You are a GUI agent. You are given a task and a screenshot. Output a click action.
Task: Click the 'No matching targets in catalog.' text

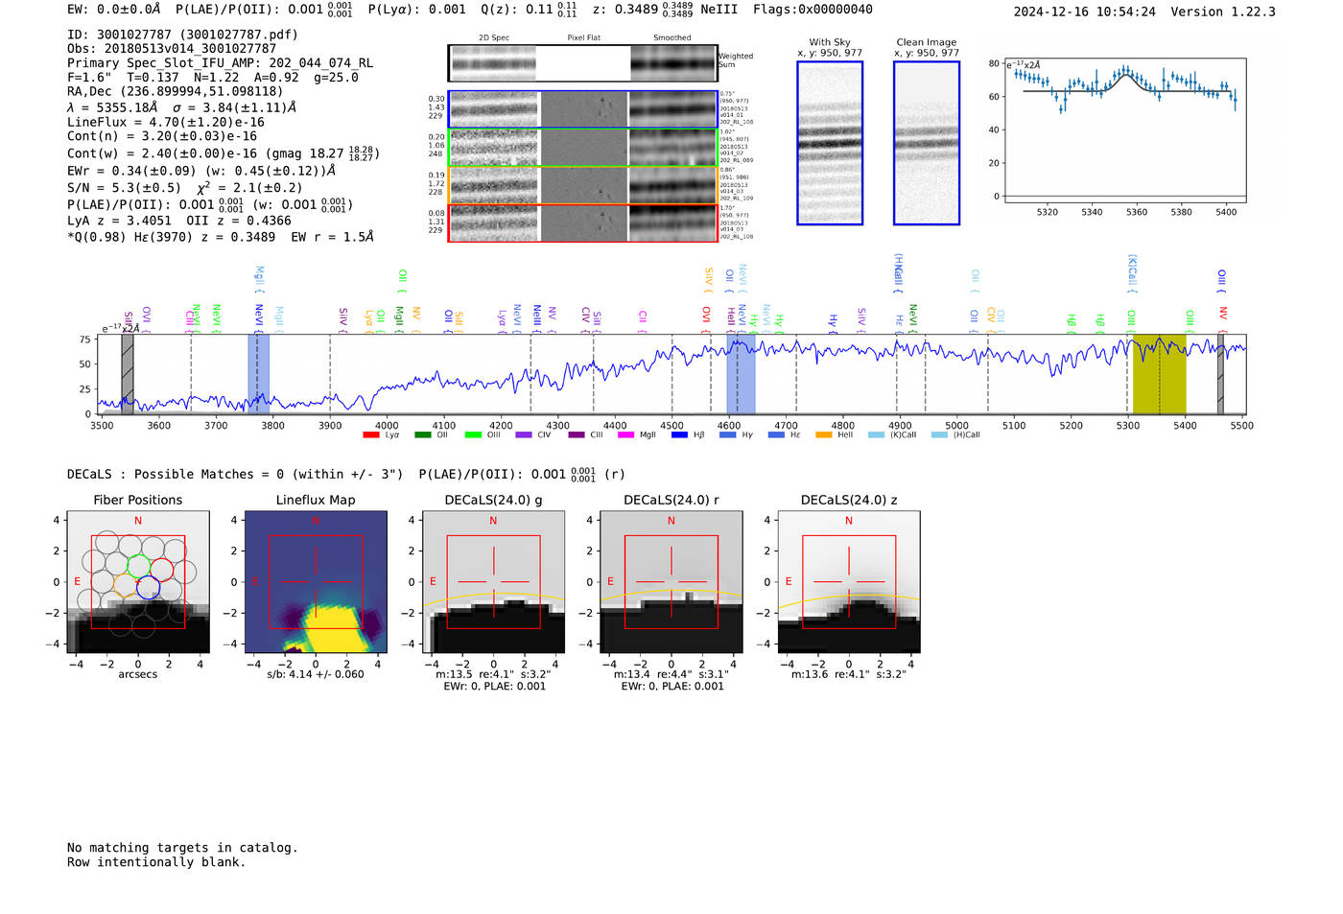182,848
